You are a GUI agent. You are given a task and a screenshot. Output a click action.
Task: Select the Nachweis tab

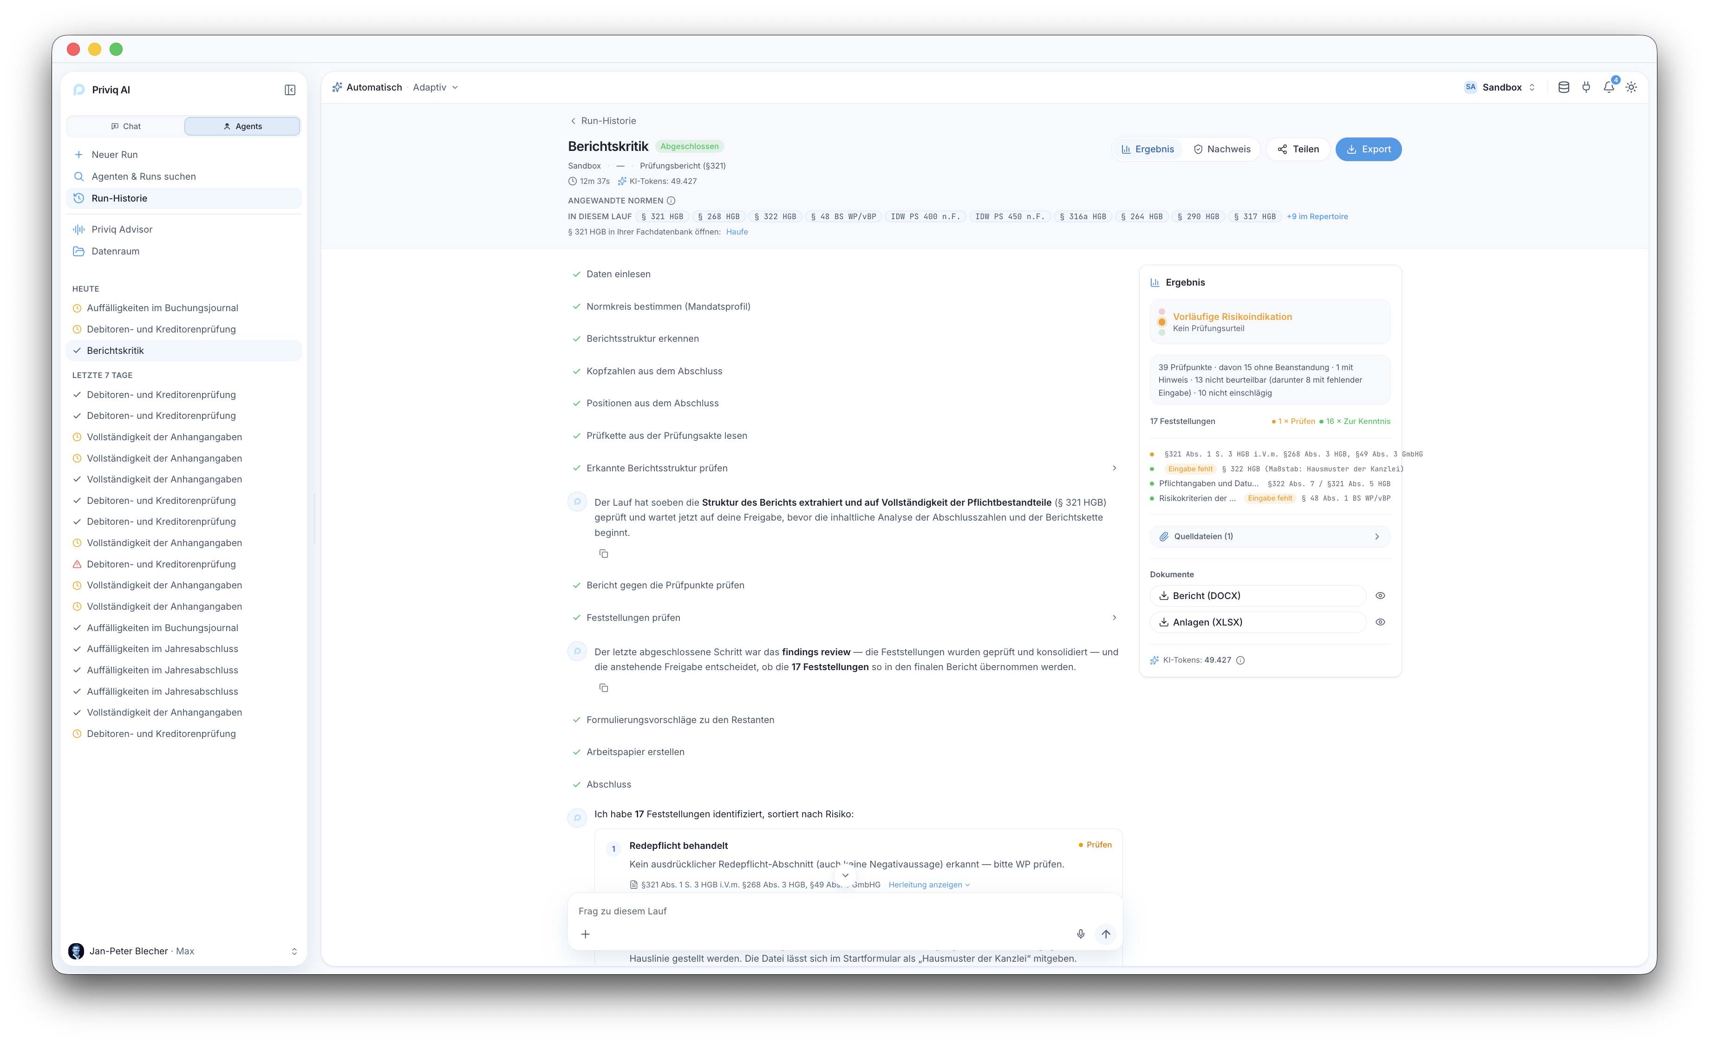point(1222,149)
